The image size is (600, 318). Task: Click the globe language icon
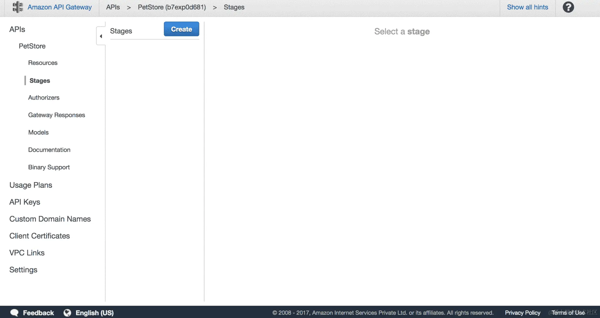(67, 313)
